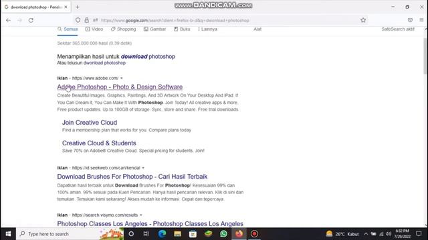Screen dimensions: 428x240
Task: Launch Microsoft Edge from taskbar
Action: point(162,234)
